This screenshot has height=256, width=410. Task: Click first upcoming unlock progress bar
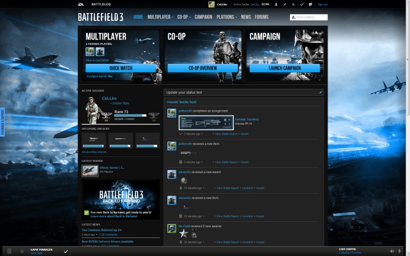click(93, 146)
